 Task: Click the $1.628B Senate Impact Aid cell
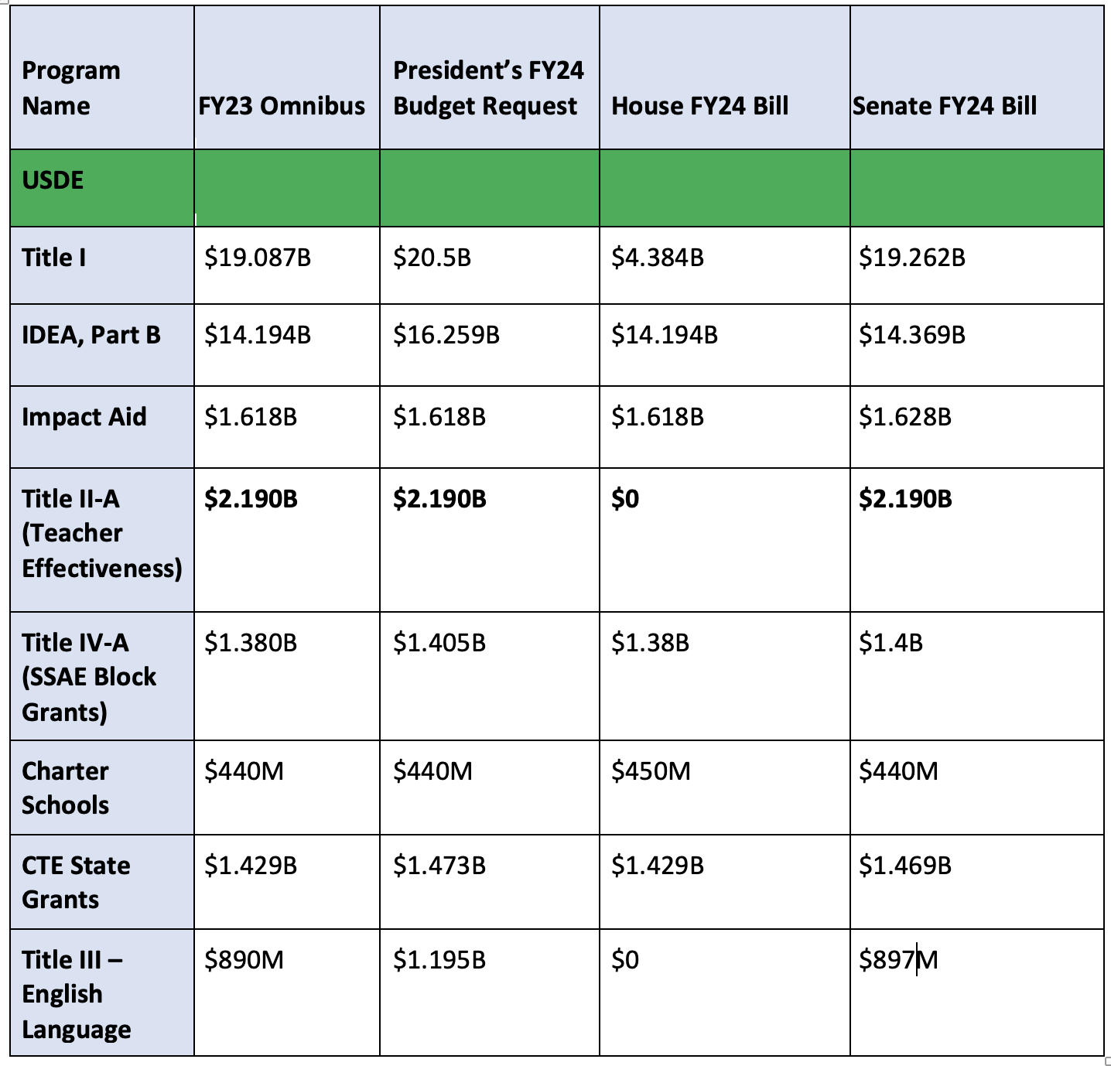click(x=977, y=427)
